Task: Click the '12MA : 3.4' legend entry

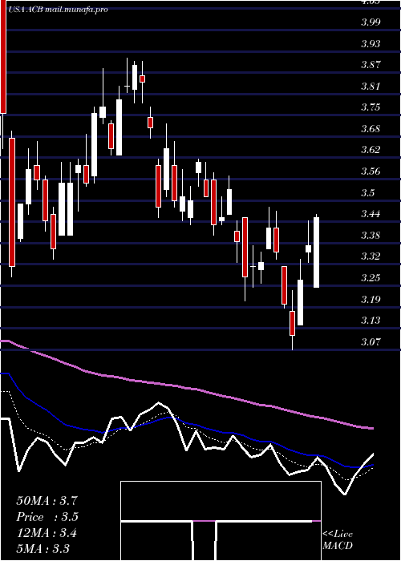Action: point(47,533)
